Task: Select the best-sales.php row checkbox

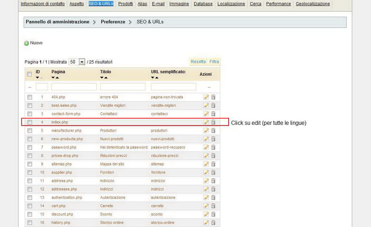Action: [x=30, y=105]
